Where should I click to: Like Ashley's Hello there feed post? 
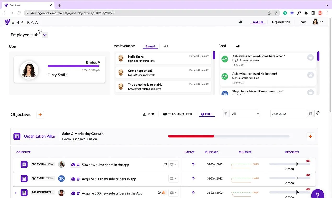[310, 75]
